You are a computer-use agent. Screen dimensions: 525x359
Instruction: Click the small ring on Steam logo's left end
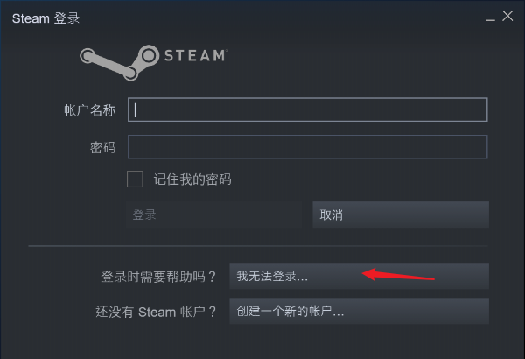[x=87, y=56]
